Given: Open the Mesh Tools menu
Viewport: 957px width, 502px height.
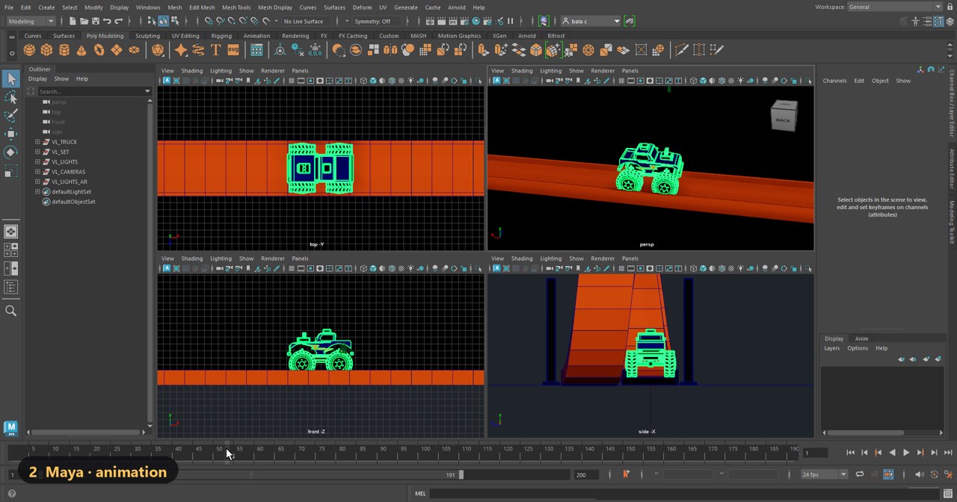Looking at the screenshot, I should 236,7.
